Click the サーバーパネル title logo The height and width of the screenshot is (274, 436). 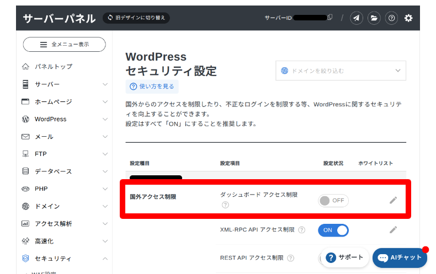(x=59, y=19)
